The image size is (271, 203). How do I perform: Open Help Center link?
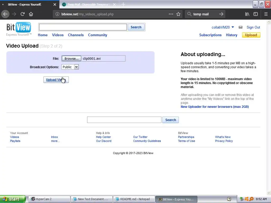103,137
